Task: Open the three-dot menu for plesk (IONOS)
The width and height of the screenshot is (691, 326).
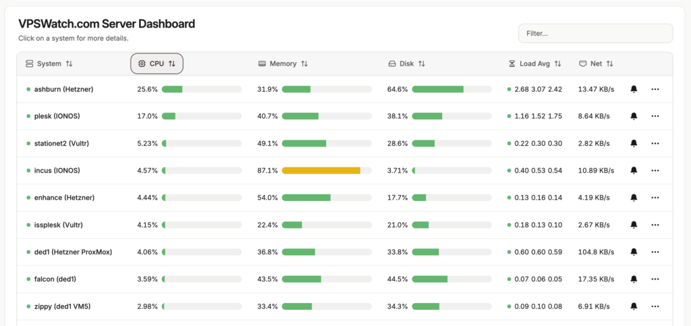Action: pos(655,116)
